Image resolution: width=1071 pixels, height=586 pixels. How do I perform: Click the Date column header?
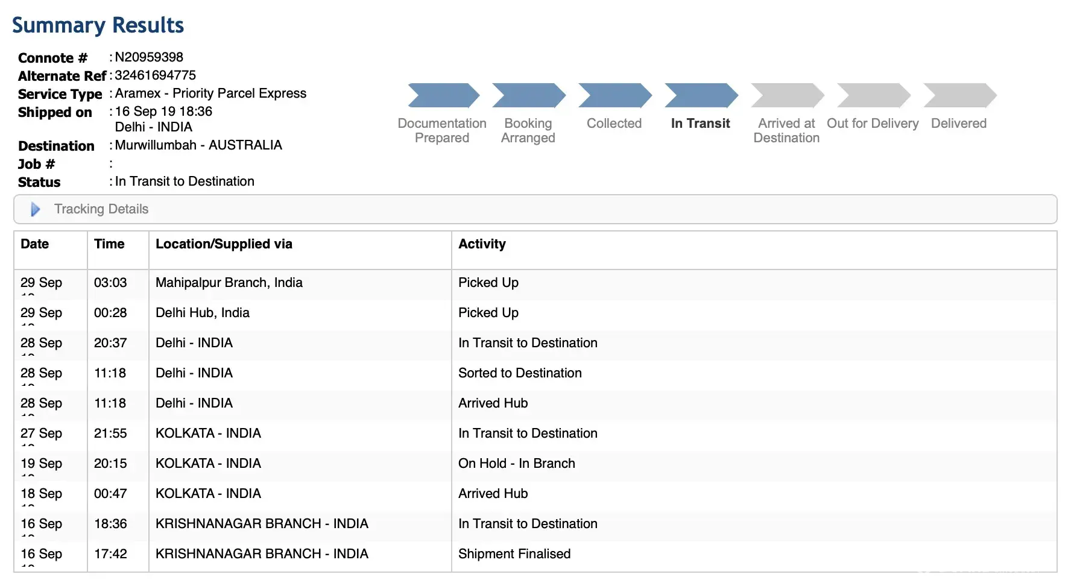(35, 244)
